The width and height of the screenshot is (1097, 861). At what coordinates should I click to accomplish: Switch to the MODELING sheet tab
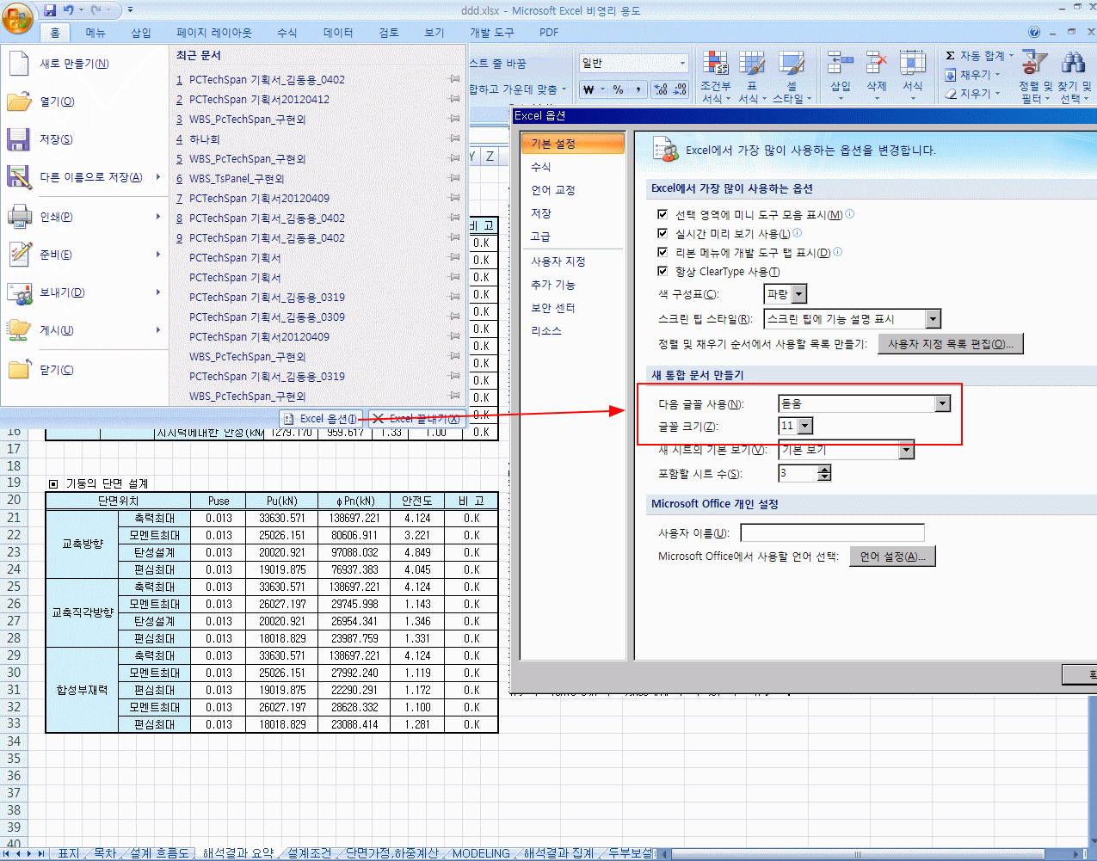(481, 853)
